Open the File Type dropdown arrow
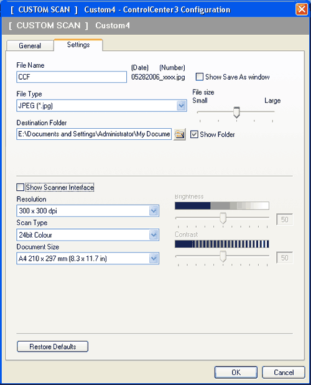Screen dimensions: 311x385 182,106
